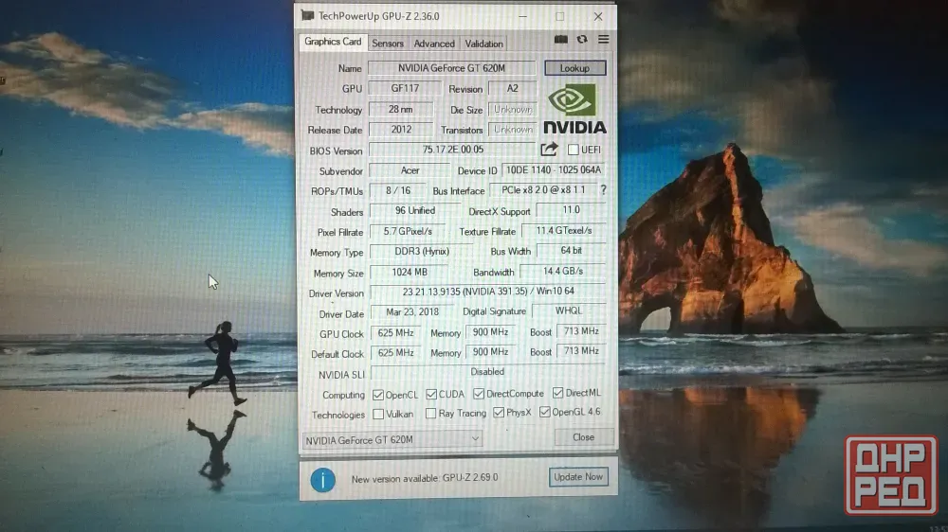Click the Update Now button
Screen dimensions: 948x532
click(578, 476)
